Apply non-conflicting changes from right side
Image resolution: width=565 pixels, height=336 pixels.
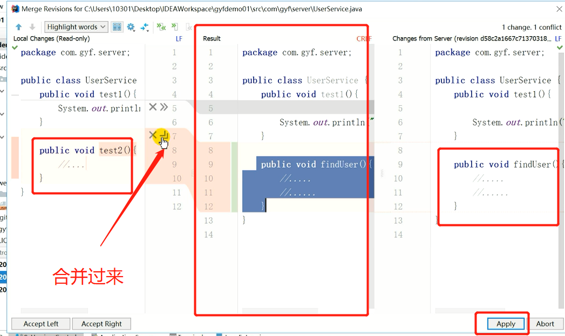[x=189, y=26]
